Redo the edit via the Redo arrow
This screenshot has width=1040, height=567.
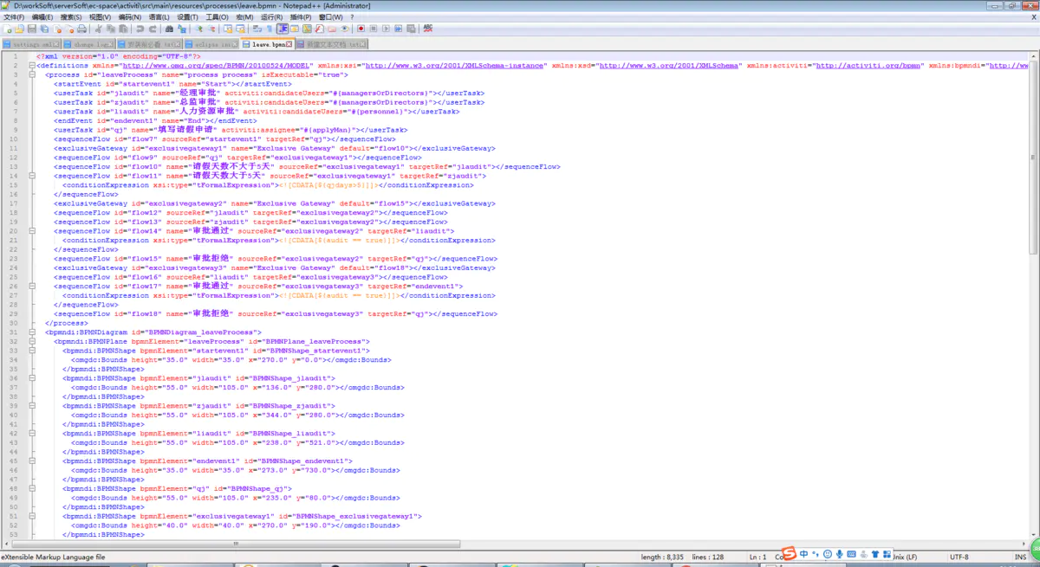153,29
